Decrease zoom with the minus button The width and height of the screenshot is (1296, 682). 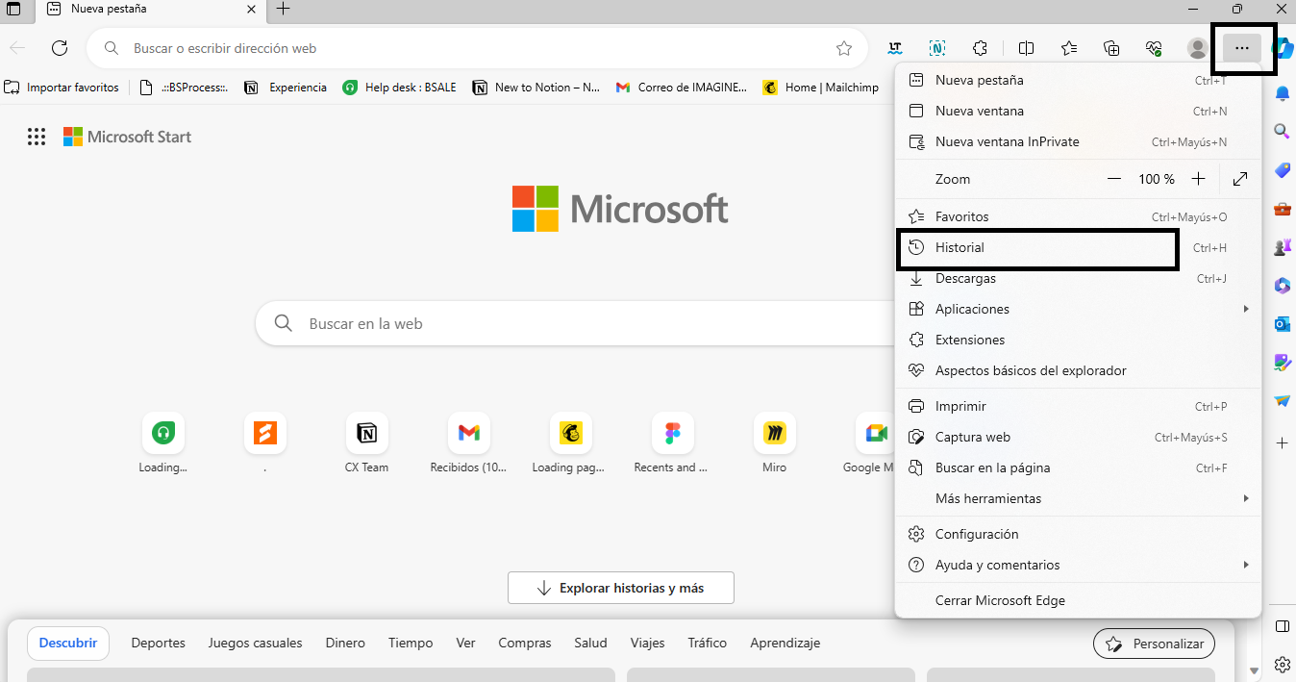[x=1114, y=179]
